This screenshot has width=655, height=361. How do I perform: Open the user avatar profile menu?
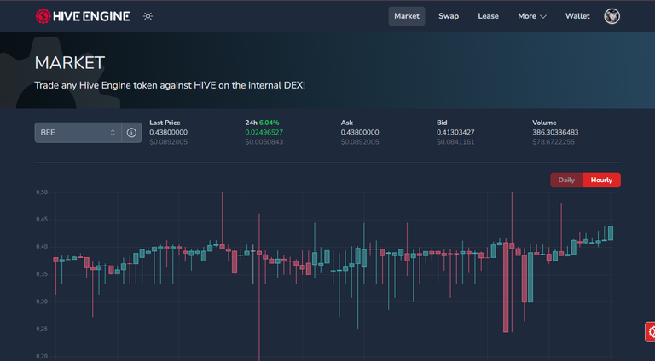coord(612,16)
